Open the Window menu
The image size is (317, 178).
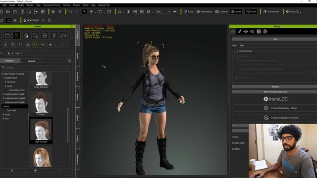[x=66, y=5]
